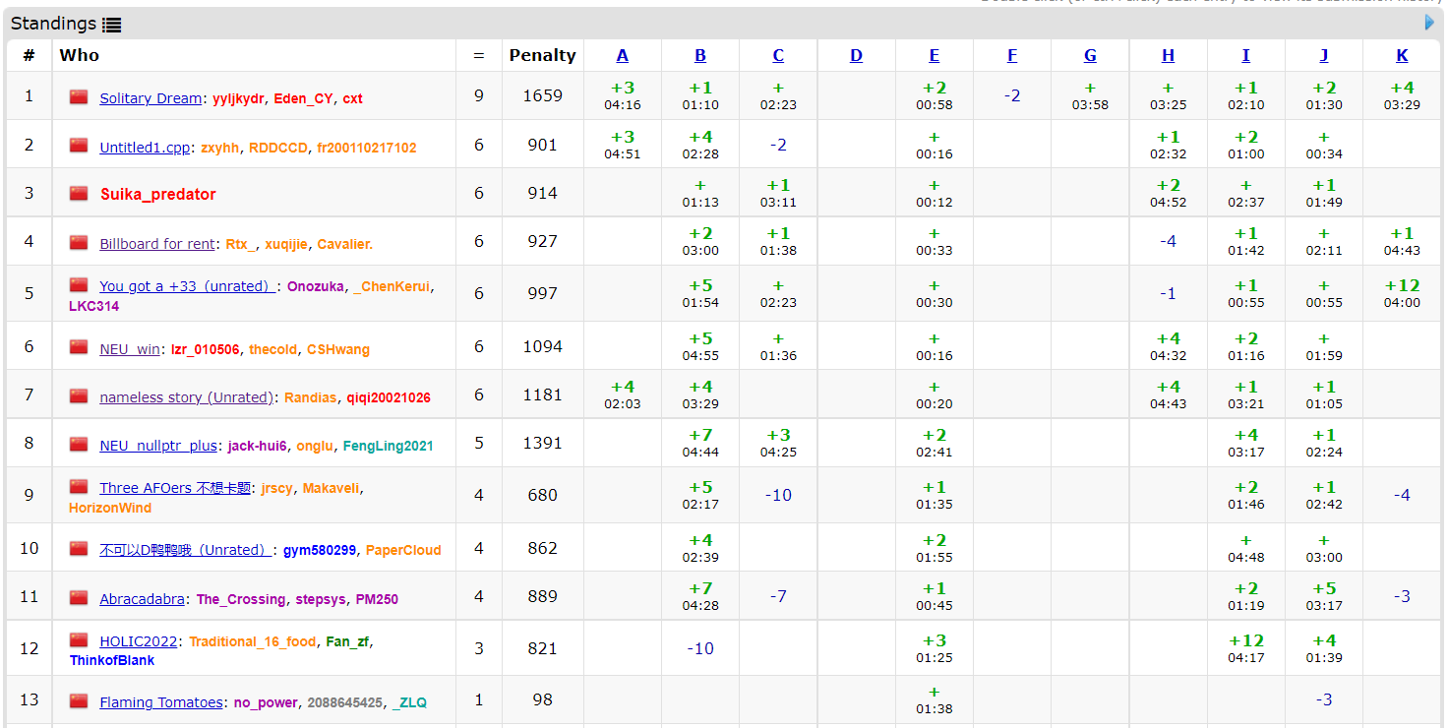This screenshot has width=1448, height=728.
Task: Click the flag icon next to HOLIC2022
Action: tap(79, 640)
